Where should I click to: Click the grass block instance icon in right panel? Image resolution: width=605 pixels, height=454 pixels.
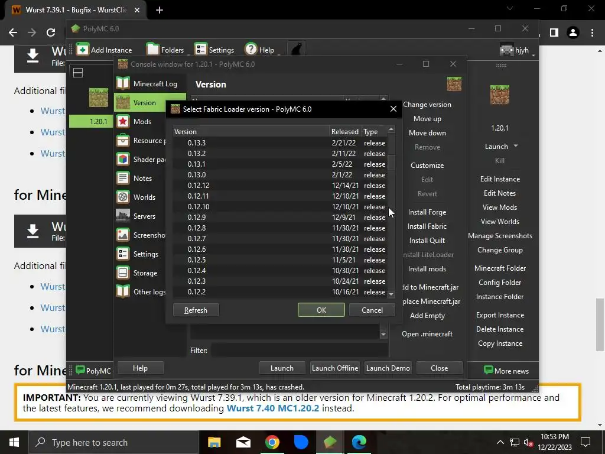click(x=500, y=95)
